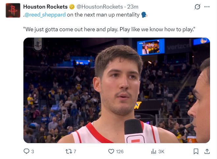Toggle the heart Like button
The width and height of the screenshot is (217, 159).
coord(111,151)
